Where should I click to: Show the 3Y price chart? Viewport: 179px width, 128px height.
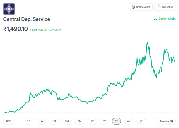coord(104,121)
